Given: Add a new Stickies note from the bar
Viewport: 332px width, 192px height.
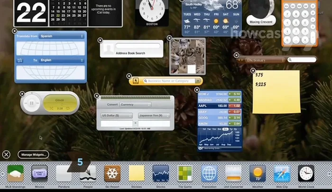Looking at the screenshot, I should click(x=137, y=173).
